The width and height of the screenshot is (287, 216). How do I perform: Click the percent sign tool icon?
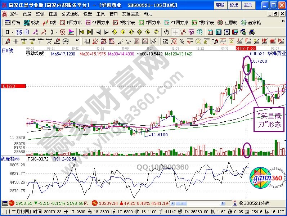[182, 41]
